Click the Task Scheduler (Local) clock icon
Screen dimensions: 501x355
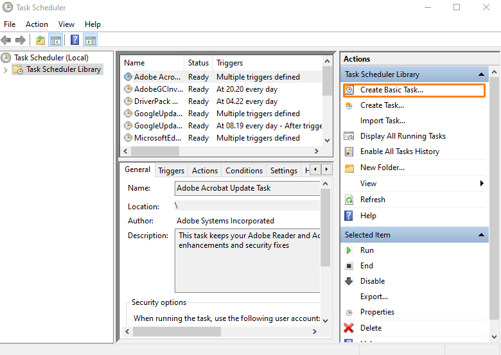(x=6, y=58)
